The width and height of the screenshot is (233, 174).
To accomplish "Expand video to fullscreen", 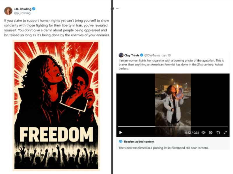I will [225, 132].
